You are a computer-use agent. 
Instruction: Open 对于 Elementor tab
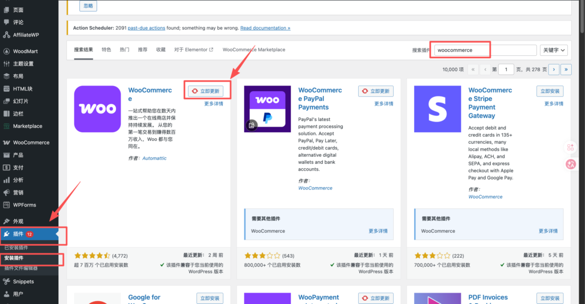[x=194, y=50]
